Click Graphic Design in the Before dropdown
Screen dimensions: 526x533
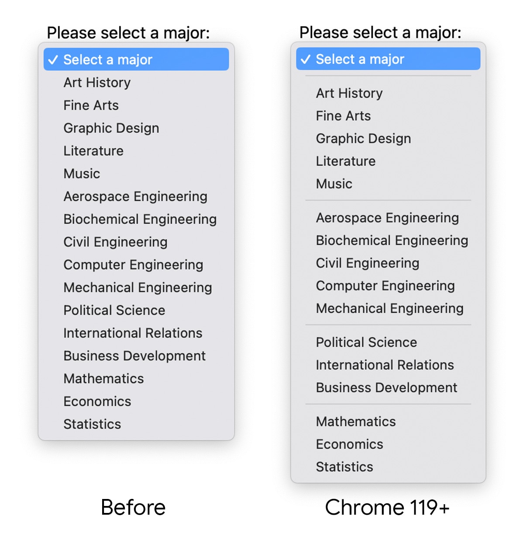point(111,128)
